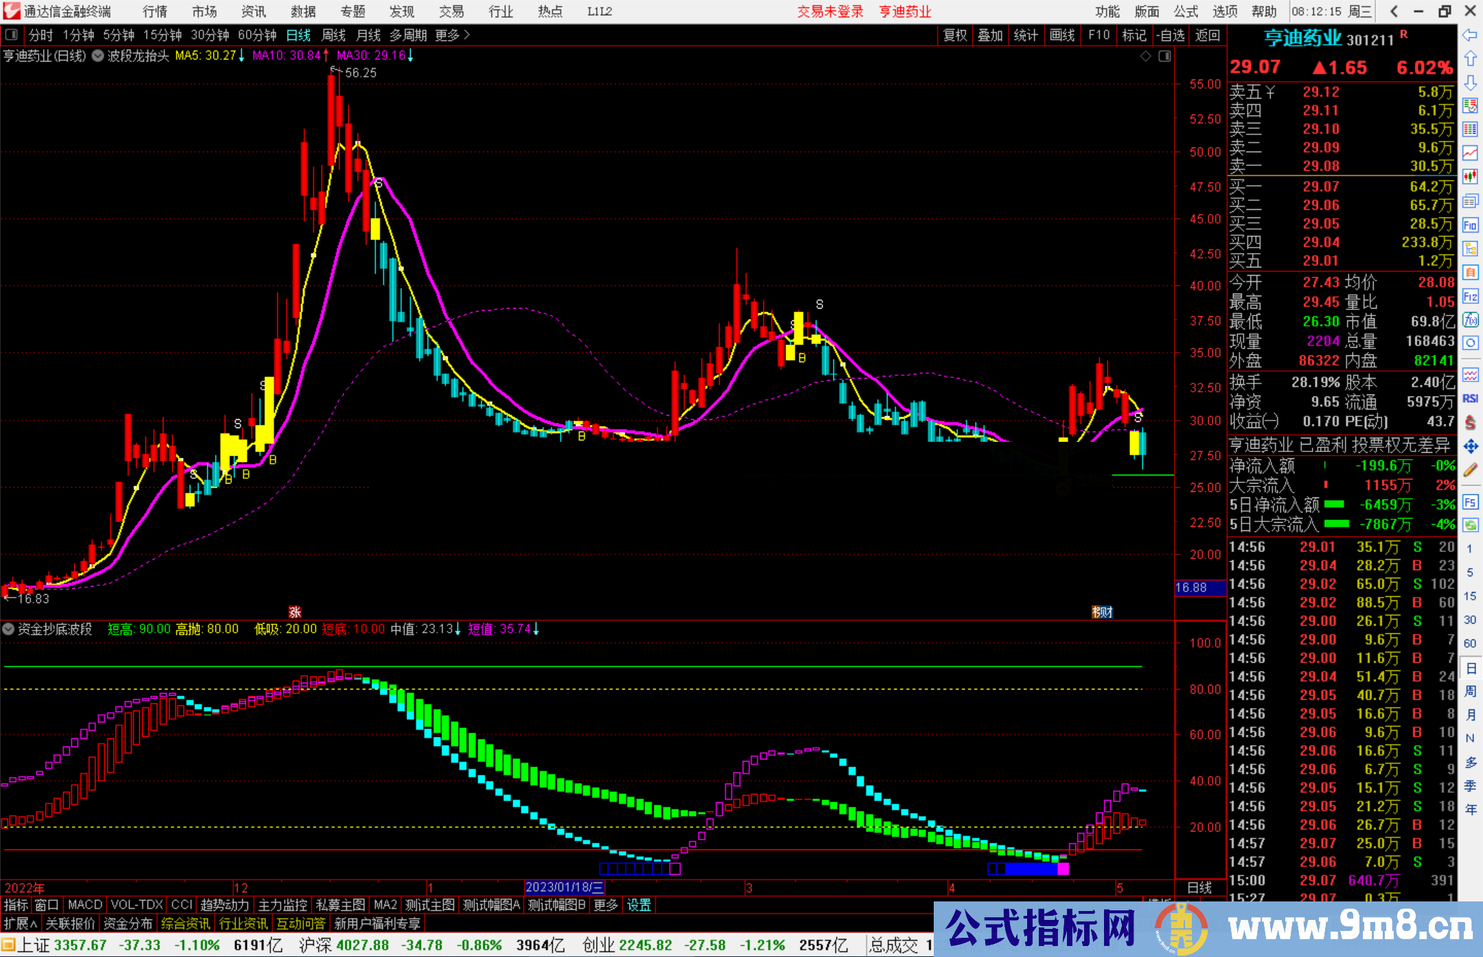The width and height of the screenshot is (1483, 957).
Task: Switch to the 15分钟 period tab
Action: coord(162,35)
